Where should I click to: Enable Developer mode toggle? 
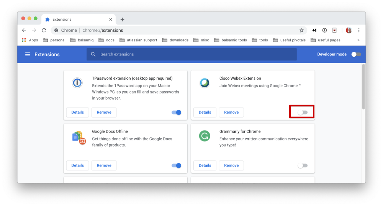(356, 54)
